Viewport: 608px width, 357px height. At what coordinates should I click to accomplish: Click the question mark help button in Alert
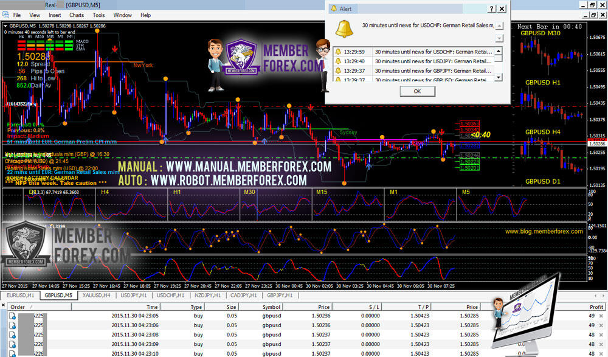point(491,9)
